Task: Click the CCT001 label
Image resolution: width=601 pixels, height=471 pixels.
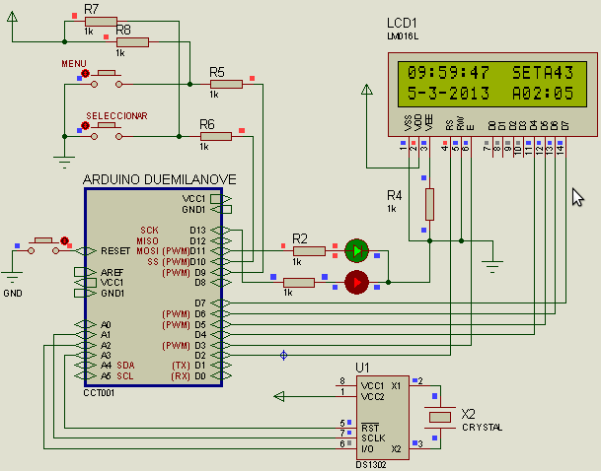Action: (x=99, y=393)
